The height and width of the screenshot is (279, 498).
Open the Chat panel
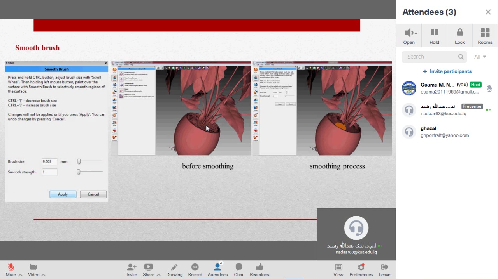[x=238, y=267]
